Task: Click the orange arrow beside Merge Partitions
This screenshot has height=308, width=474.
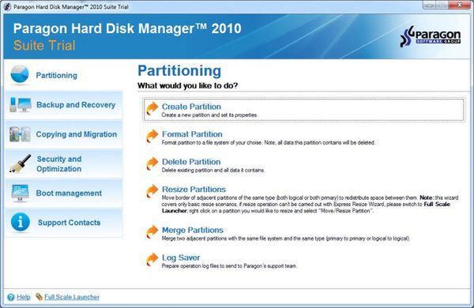Action: pyautogui.click(x=152, y=232)
